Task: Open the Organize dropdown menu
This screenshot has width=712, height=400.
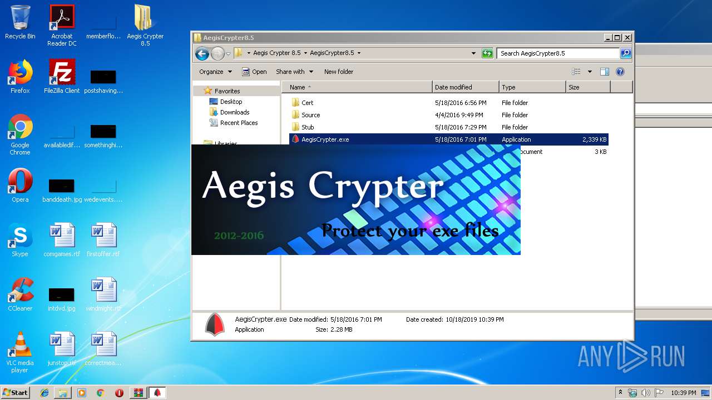Action: tap(215, 72)
